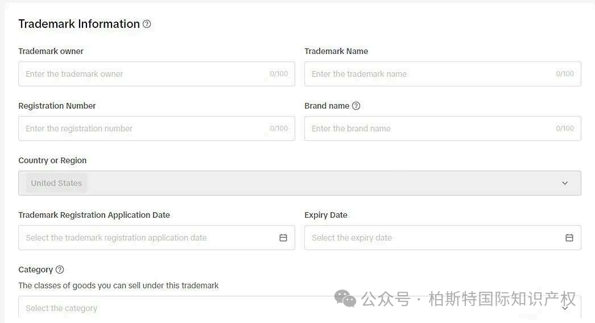Click the Enter the brand name field
Image resolution: width=595 pixels, height=323 pixels.
pos(443,129)
